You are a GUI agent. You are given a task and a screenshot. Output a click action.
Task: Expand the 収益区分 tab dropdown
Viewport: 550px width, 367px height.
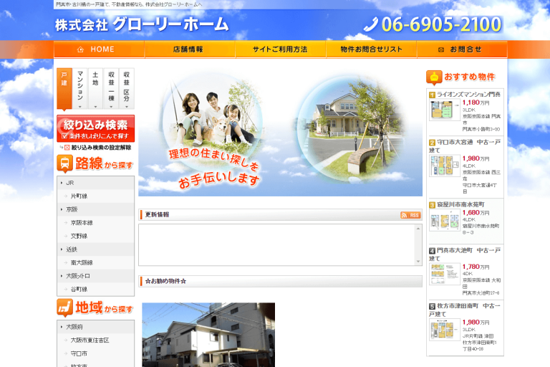[127, 88]
